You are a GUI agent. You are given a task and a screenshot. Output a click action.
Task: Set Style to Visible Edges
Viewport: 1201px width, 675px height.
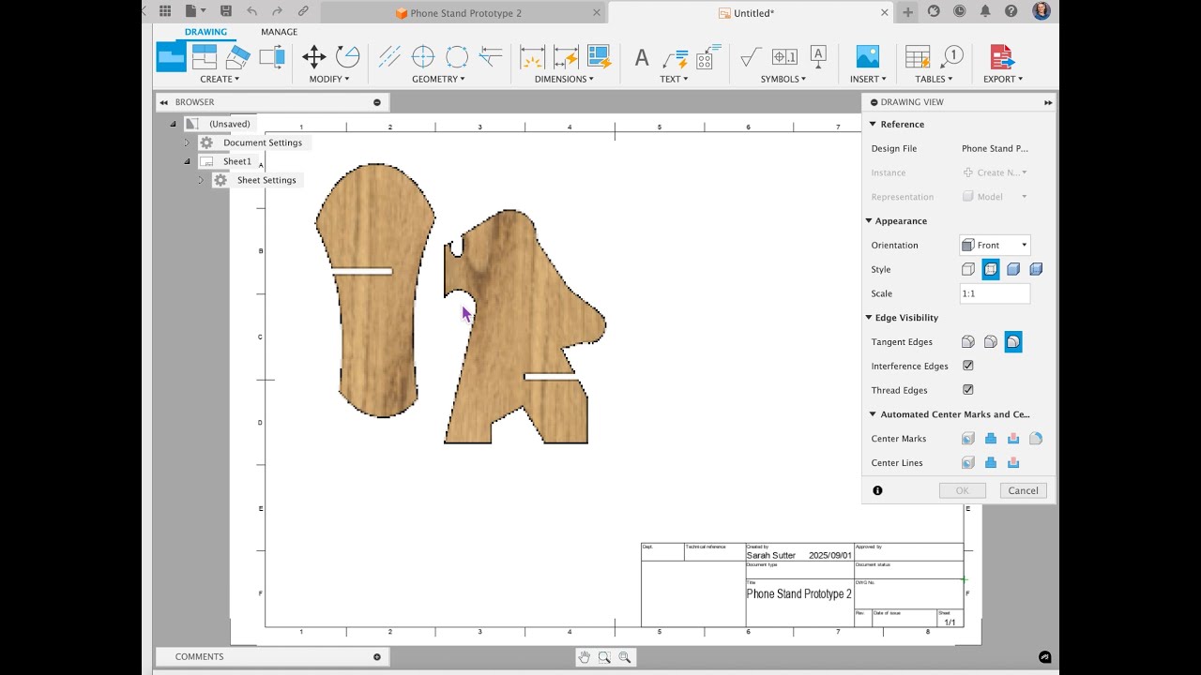(x=968, y=269)
